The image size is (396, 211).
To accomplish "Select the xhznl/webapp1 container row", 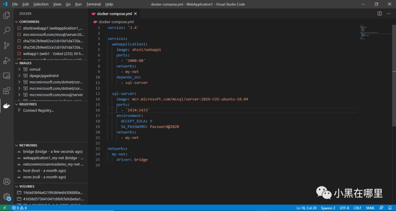I will pyautogui.click(x=51, y=28).
